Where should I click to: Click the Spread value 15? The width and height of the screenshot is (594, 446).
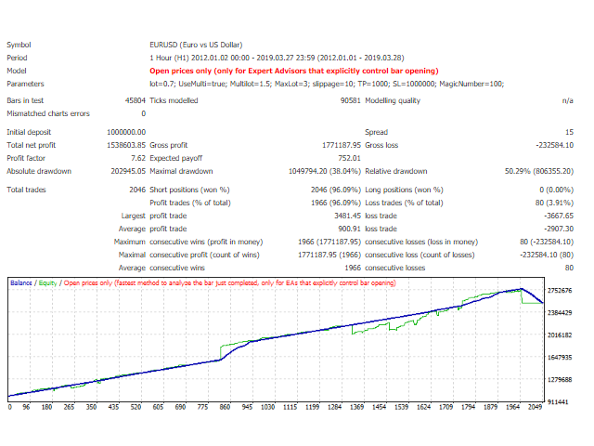pos(569,132)
